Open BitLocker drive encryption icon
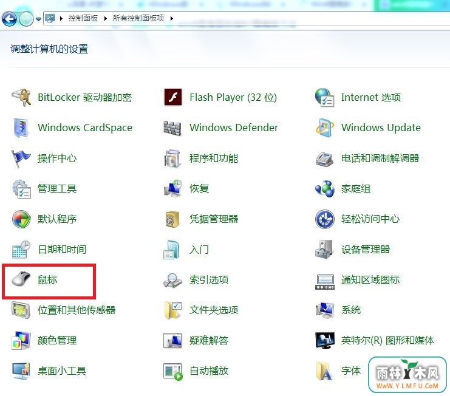 (21, 97)
